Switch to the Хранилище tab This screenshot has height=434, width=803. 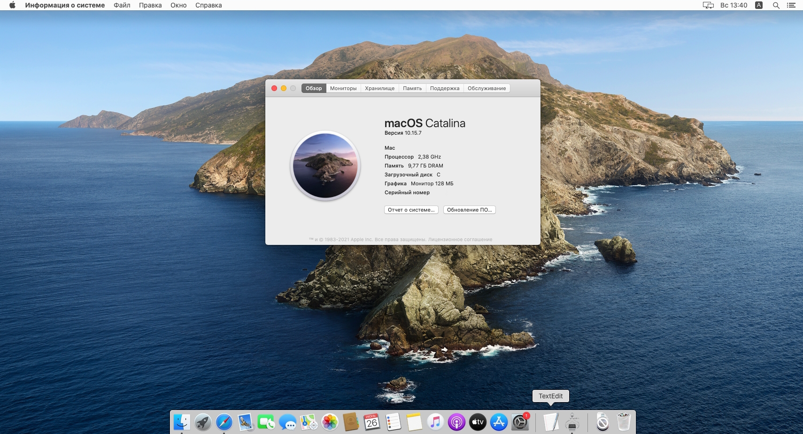(379, 88)
